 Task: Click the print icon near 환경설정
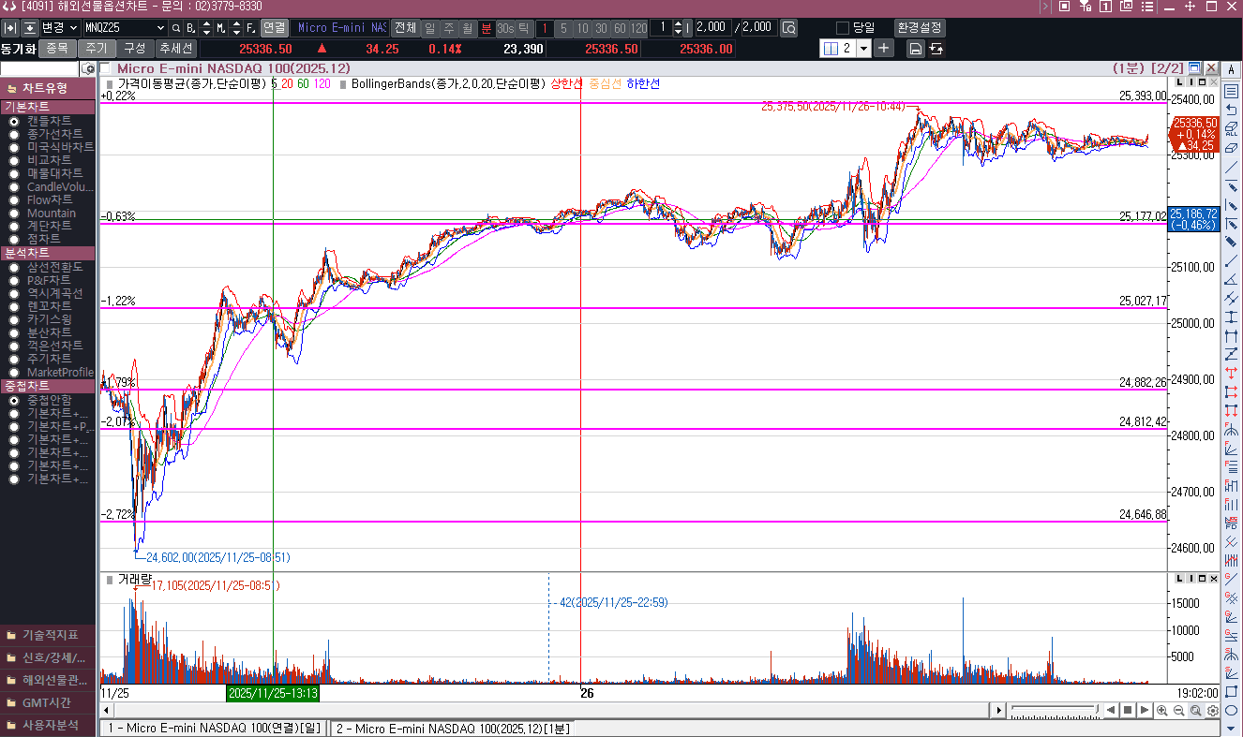[914, 48]
